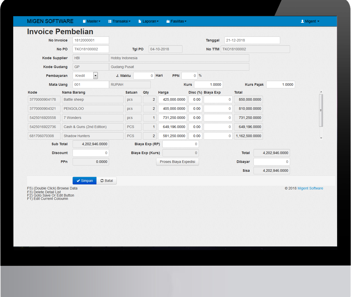Click the Kurs input field
The height and width of the screenshot is (297, 351).
[209, 84]
